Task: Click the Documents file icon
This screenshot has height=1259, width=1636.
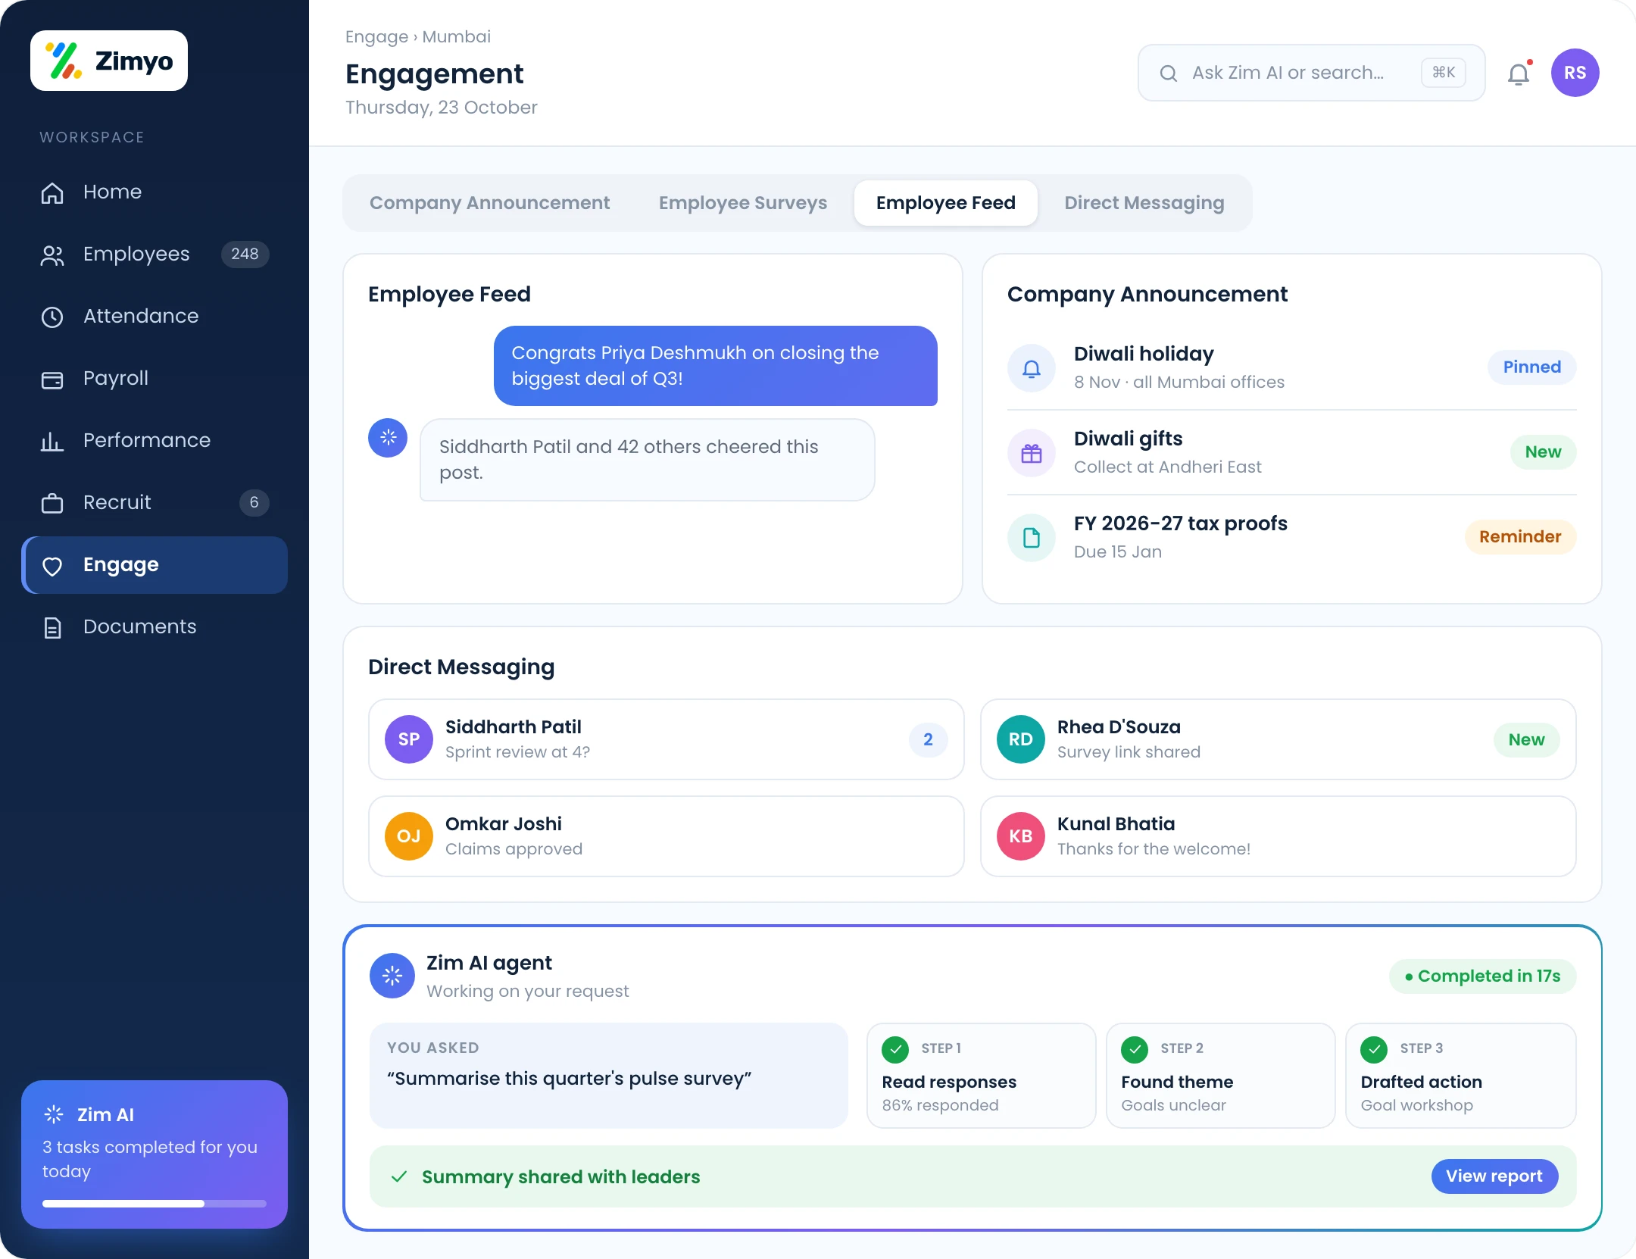Action: (x=52, y=627)
